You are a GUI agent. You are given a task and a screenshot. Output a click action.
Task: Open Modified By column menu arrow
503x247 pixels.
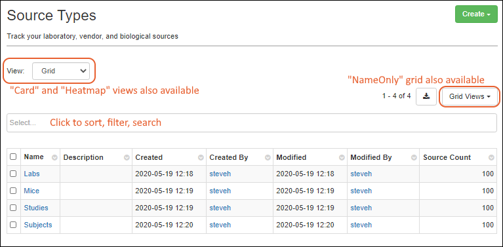pyautogui.click(x=414, y=158)
